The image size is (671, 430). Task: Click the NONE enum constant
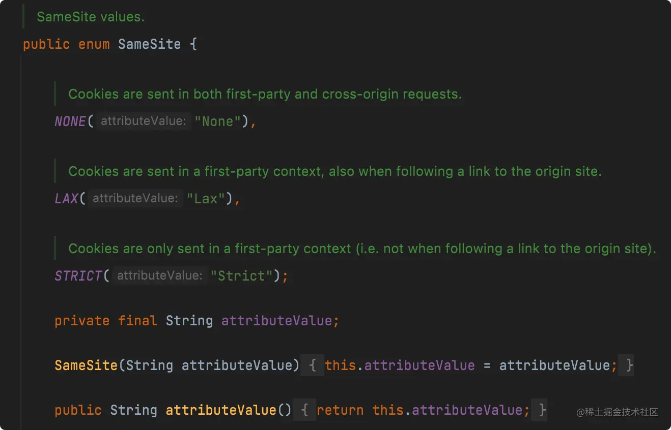pyautogui.click(x=70, y=121)
